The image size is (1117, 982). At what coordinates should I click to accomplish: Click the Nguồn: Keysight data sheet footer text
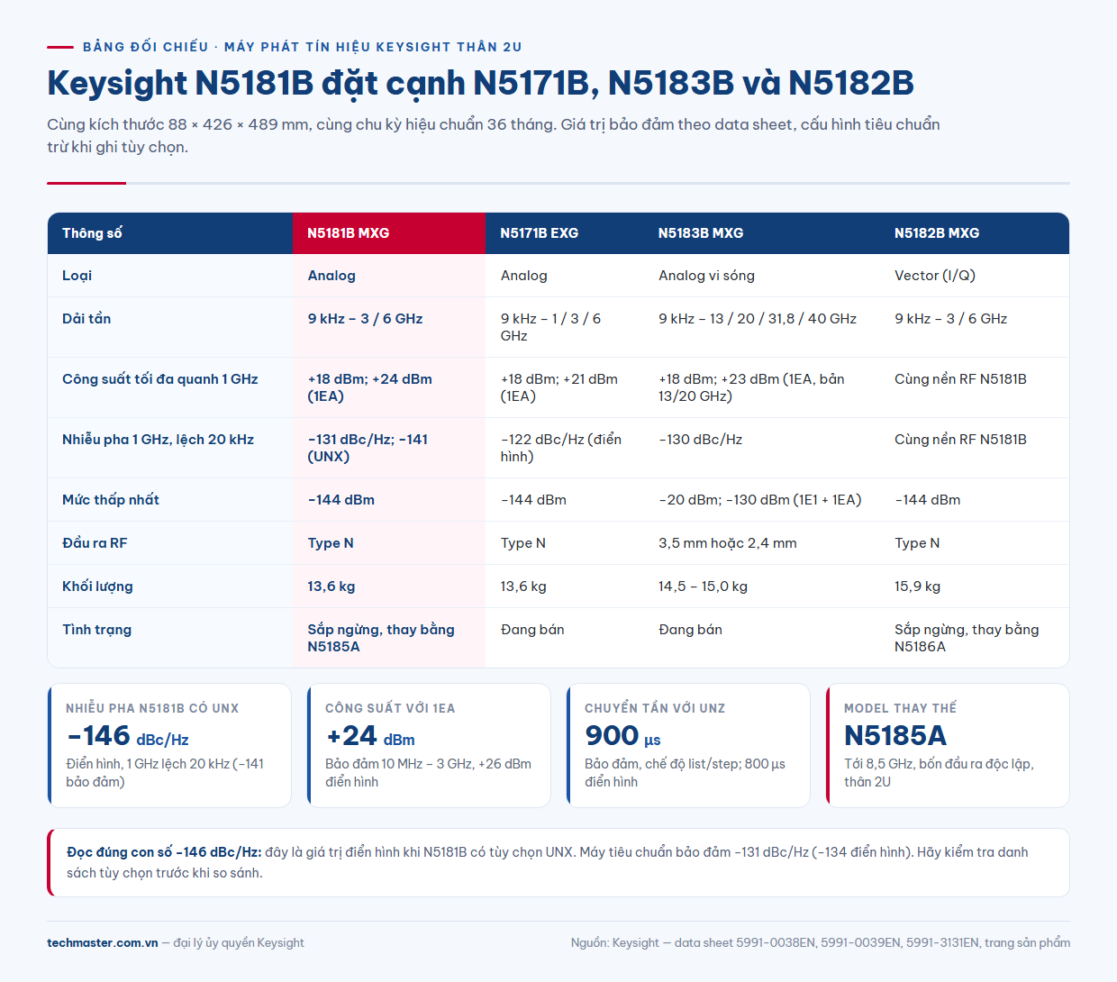pos(821,942)
